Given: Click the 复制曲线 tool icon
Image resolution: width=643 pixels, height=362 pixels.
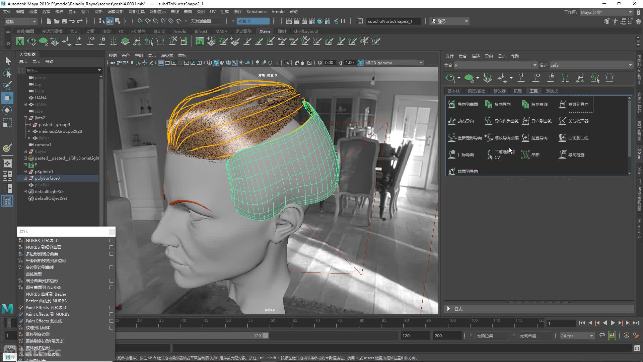Looking at the screenshot, I should click(x=525, y=104).
